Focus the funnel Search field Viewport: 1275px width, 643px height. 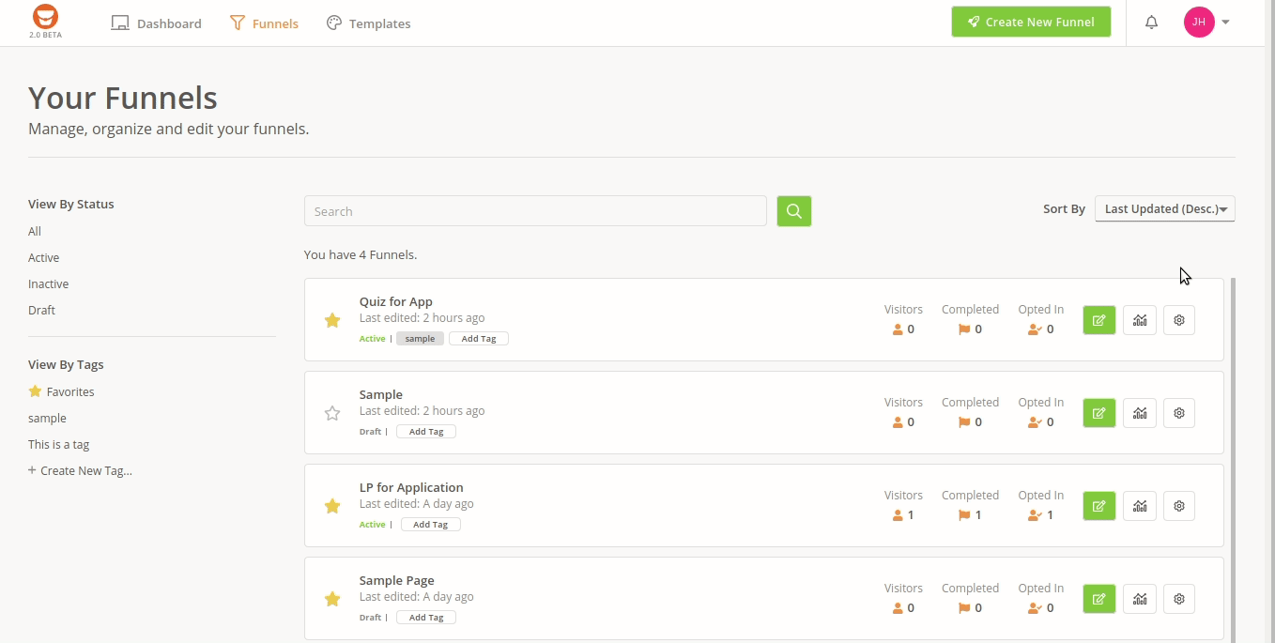coord(535,211)
